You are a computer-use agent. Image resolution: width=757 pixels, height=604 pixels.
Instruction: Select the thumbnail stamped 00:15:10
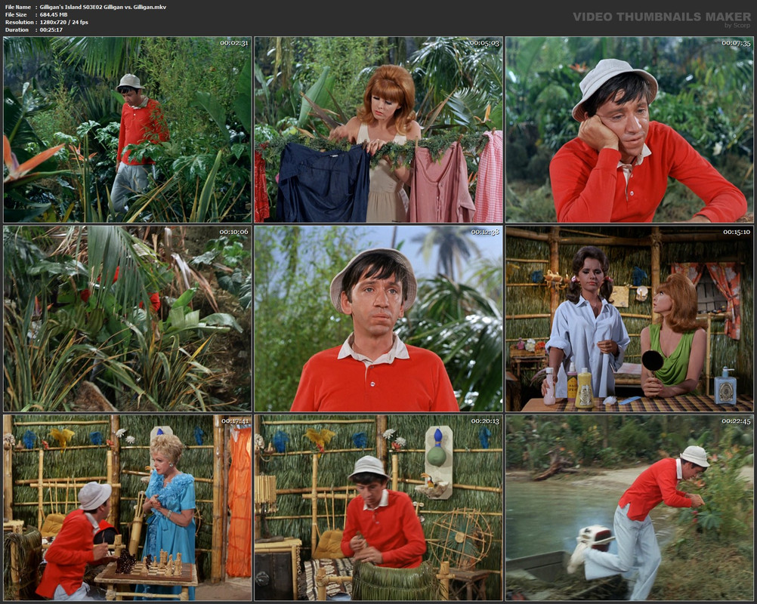click(x=629, y=319)
